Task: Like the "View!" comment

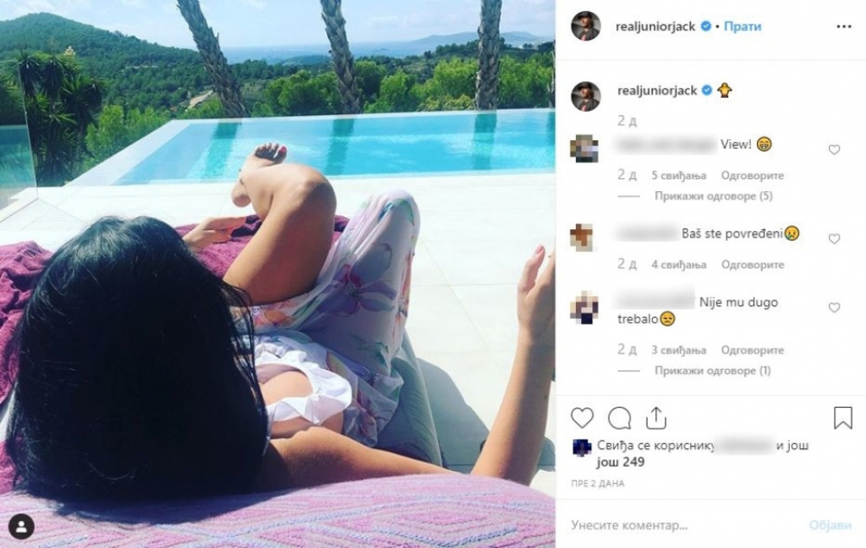Action: click(834, 150)
